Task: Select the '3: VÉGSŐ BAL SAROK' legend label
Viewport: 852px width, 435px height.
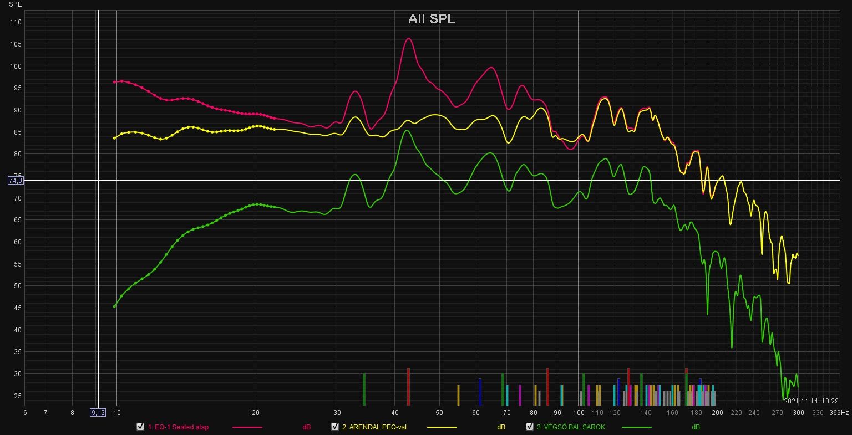Action: tap(571, 427)
